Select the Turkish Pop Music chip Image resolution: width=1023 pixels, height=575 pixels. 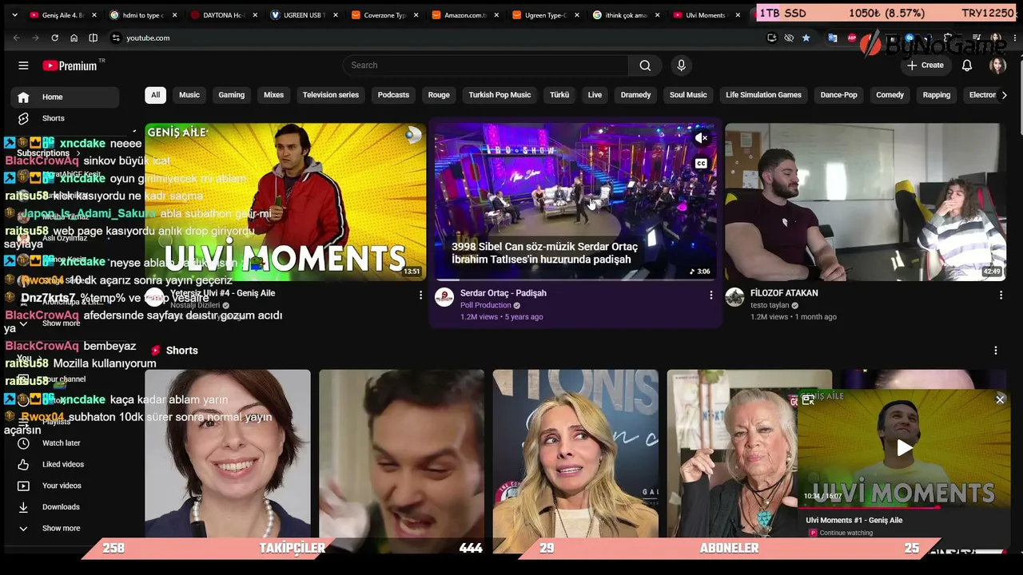point(500,95)
